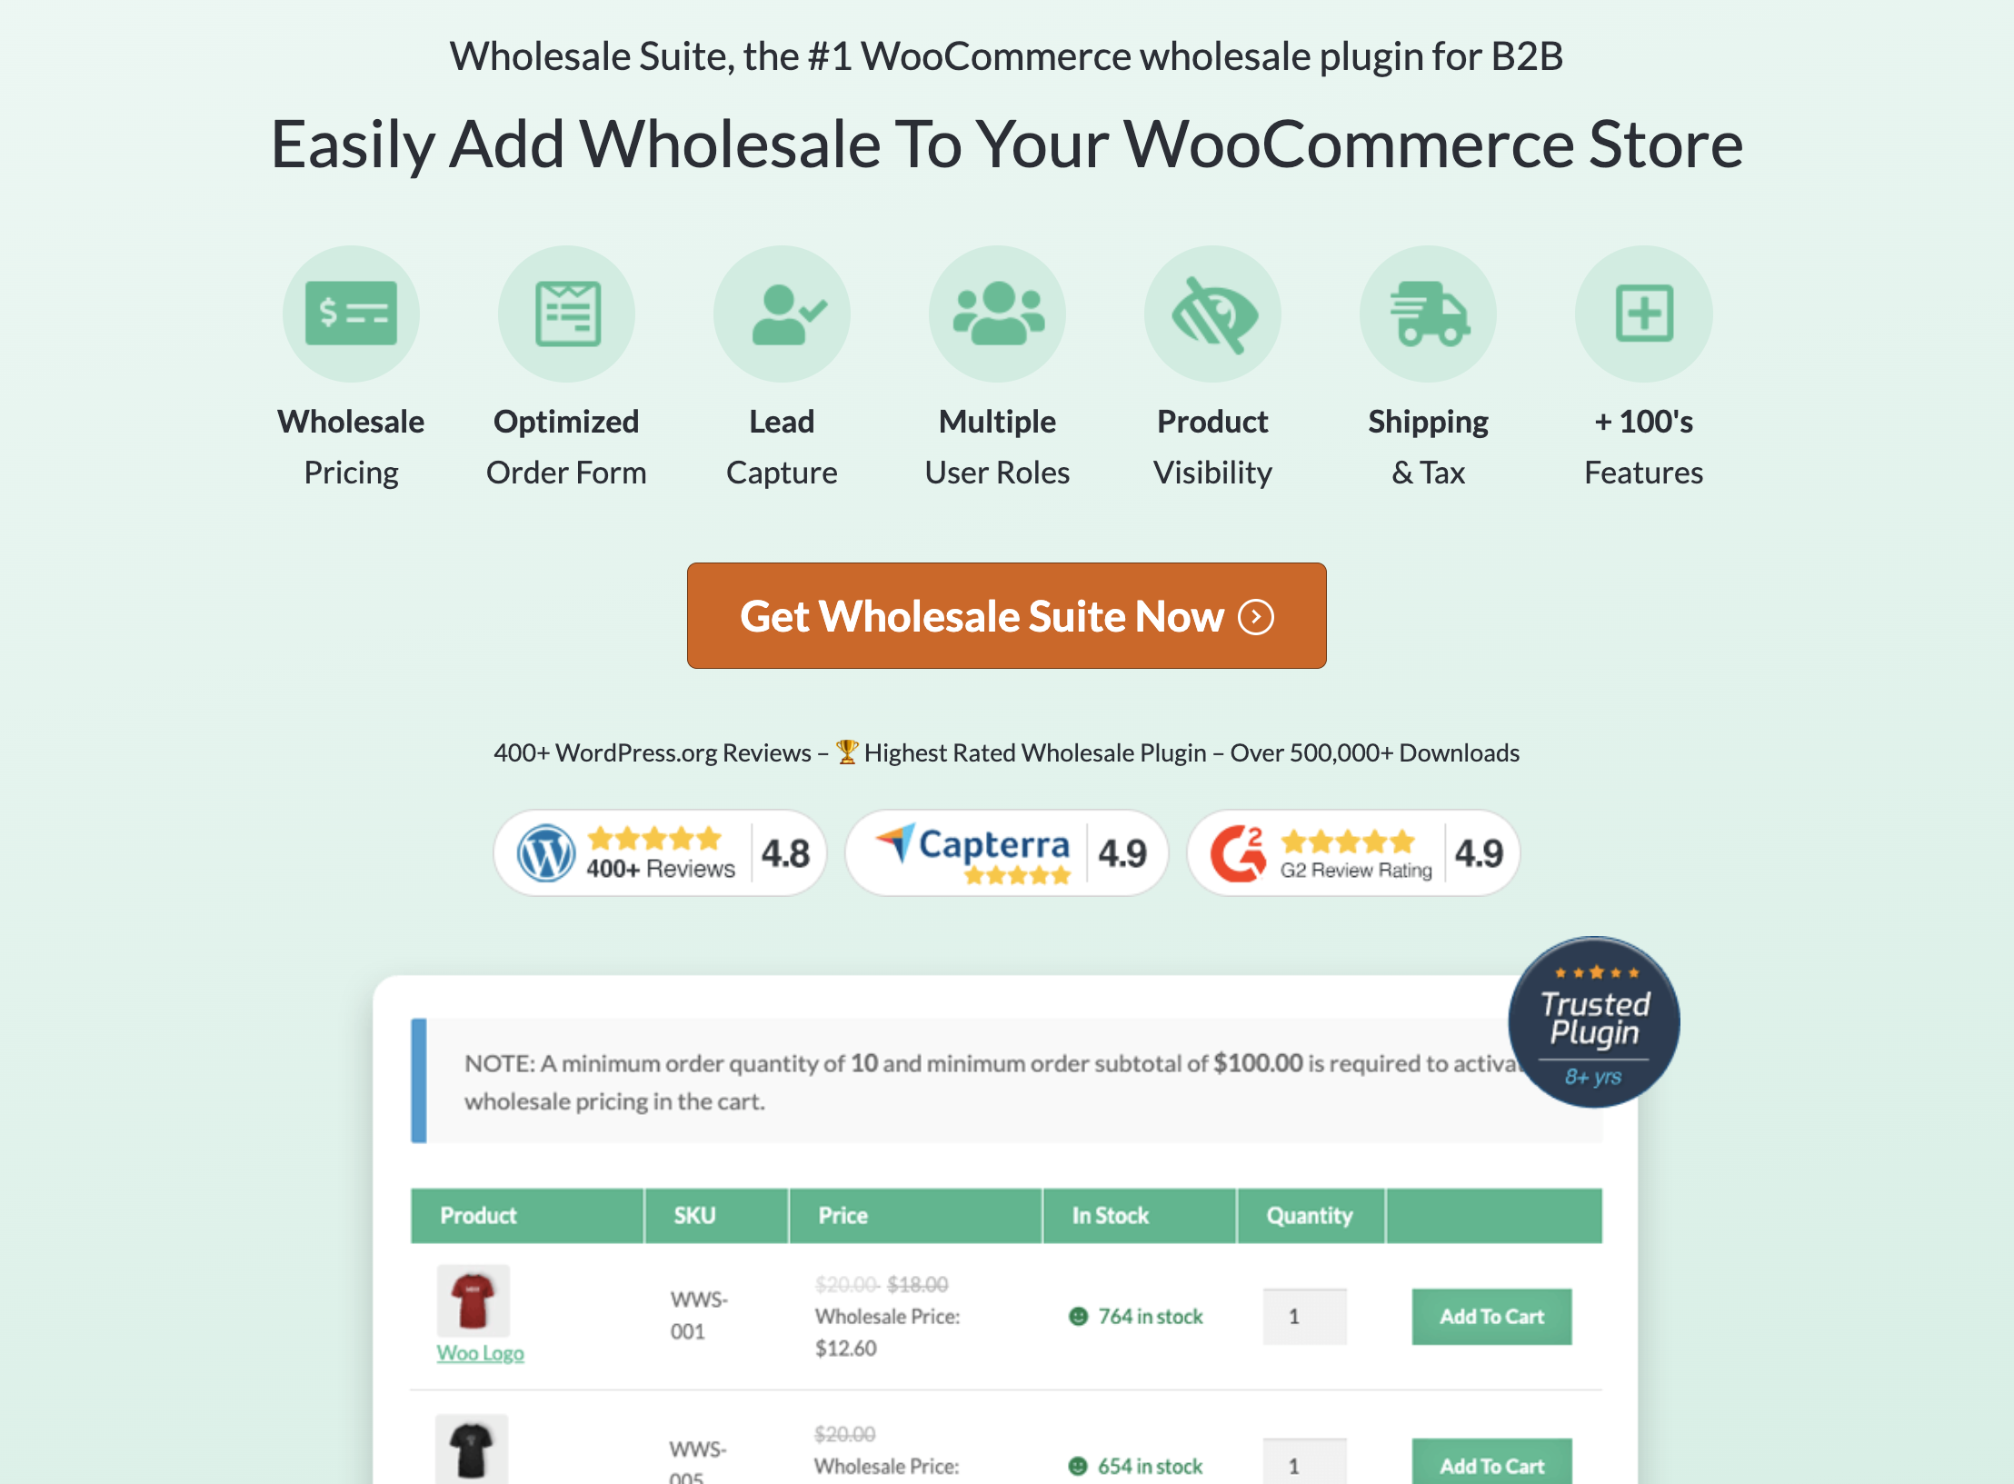Click the Quantity input field for Woo Logo
This screenshot has width=2014, height=1484.
pyautogui.click(x=1302, y=1317)
